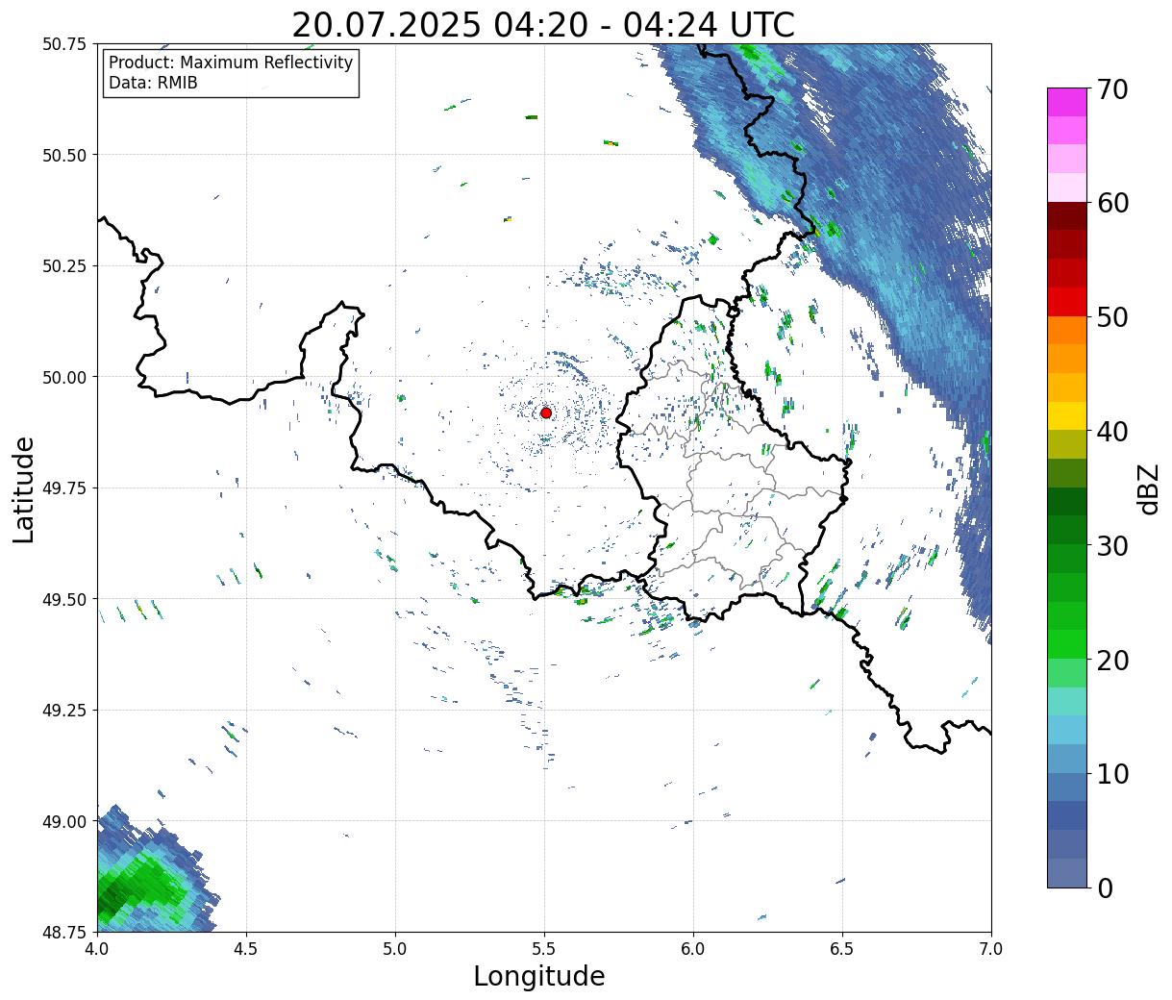The image size is (1172, 1000).
Task: Click the 70 dBZ colorbar tick label
Action: (1112, 89)
